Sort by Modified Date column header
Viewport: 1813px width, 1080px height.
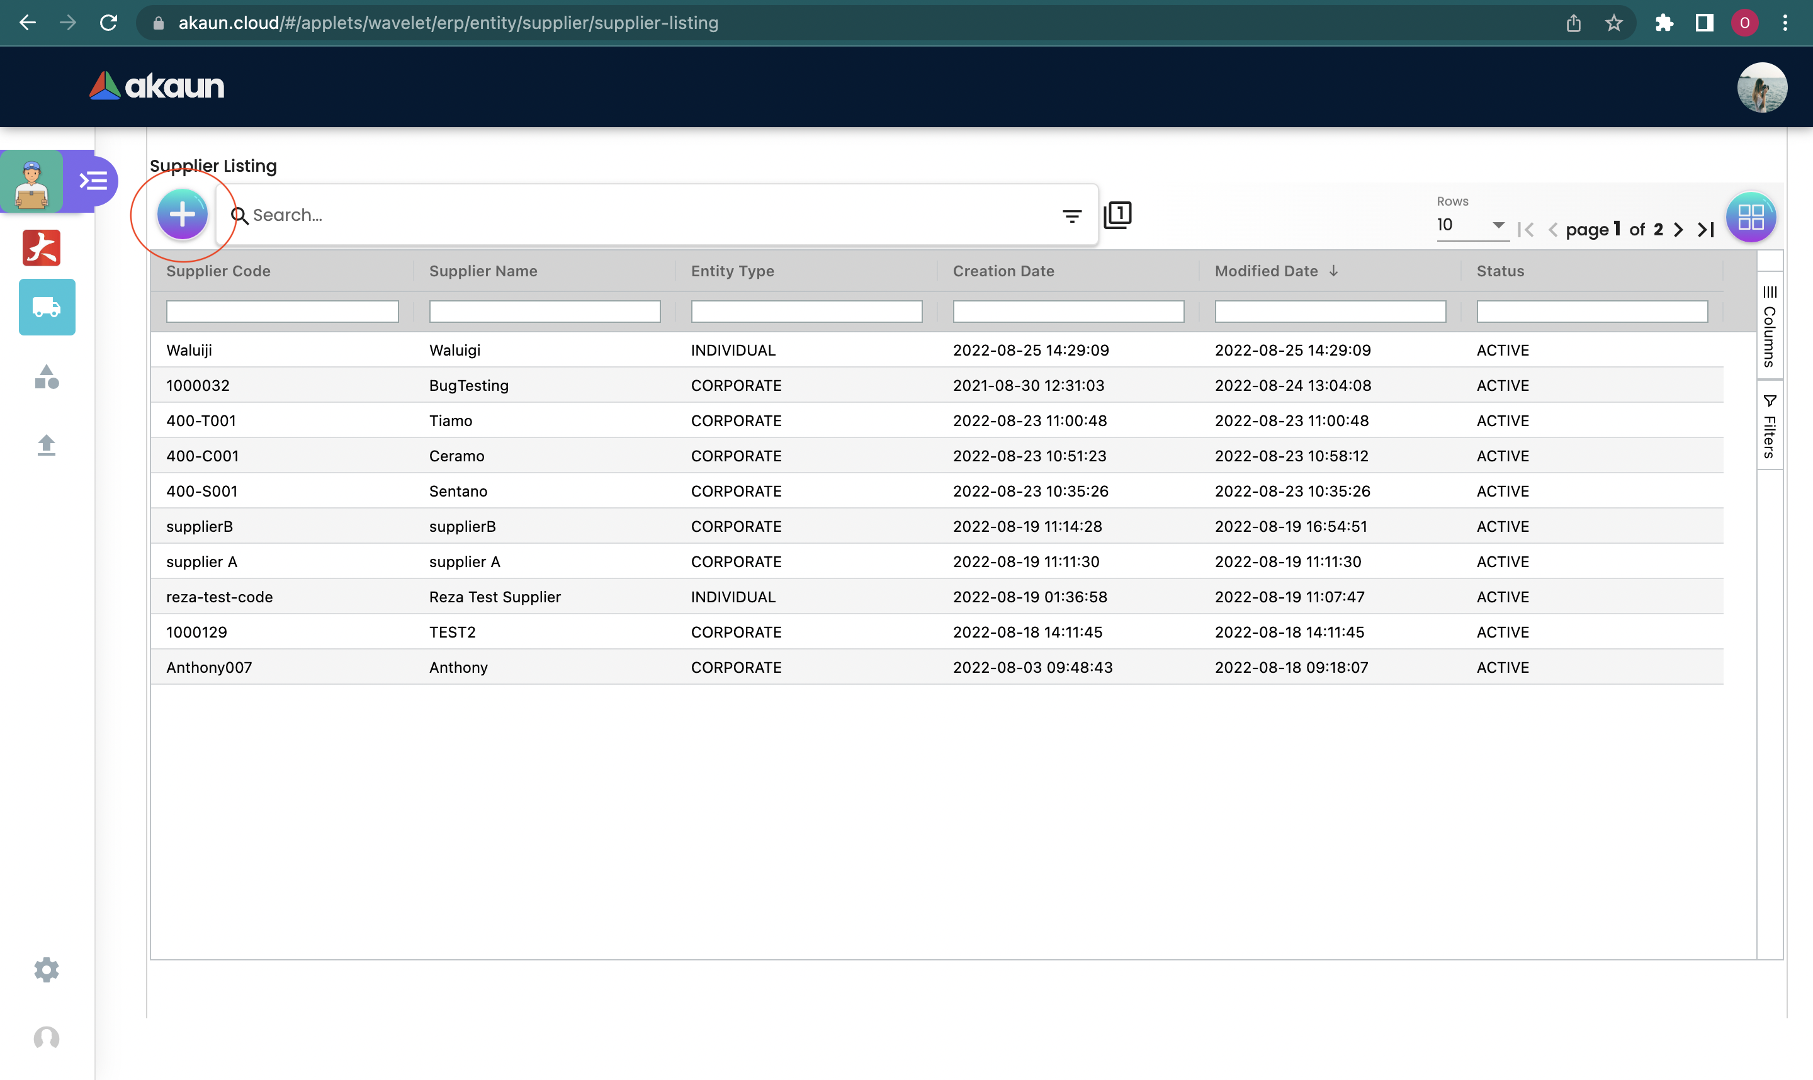click(1267, 271)
